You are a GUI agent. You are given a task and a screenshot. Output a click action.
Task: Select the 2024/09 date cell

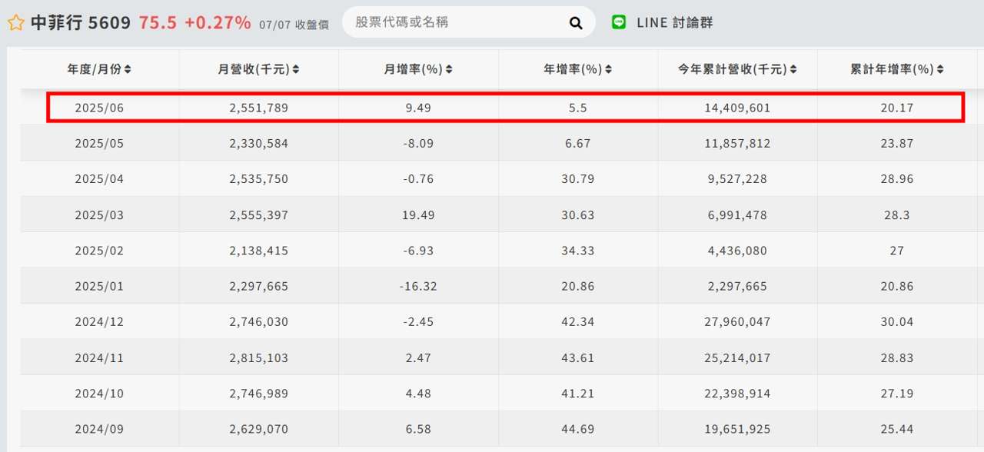[99, 429]
